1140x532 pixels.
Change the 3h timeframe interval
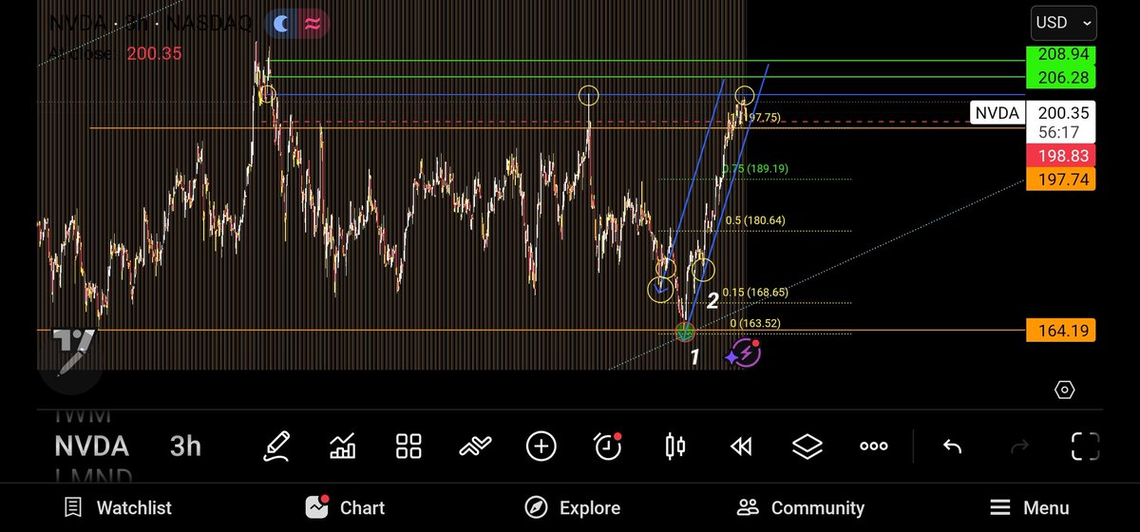click(x=185, y=446)
